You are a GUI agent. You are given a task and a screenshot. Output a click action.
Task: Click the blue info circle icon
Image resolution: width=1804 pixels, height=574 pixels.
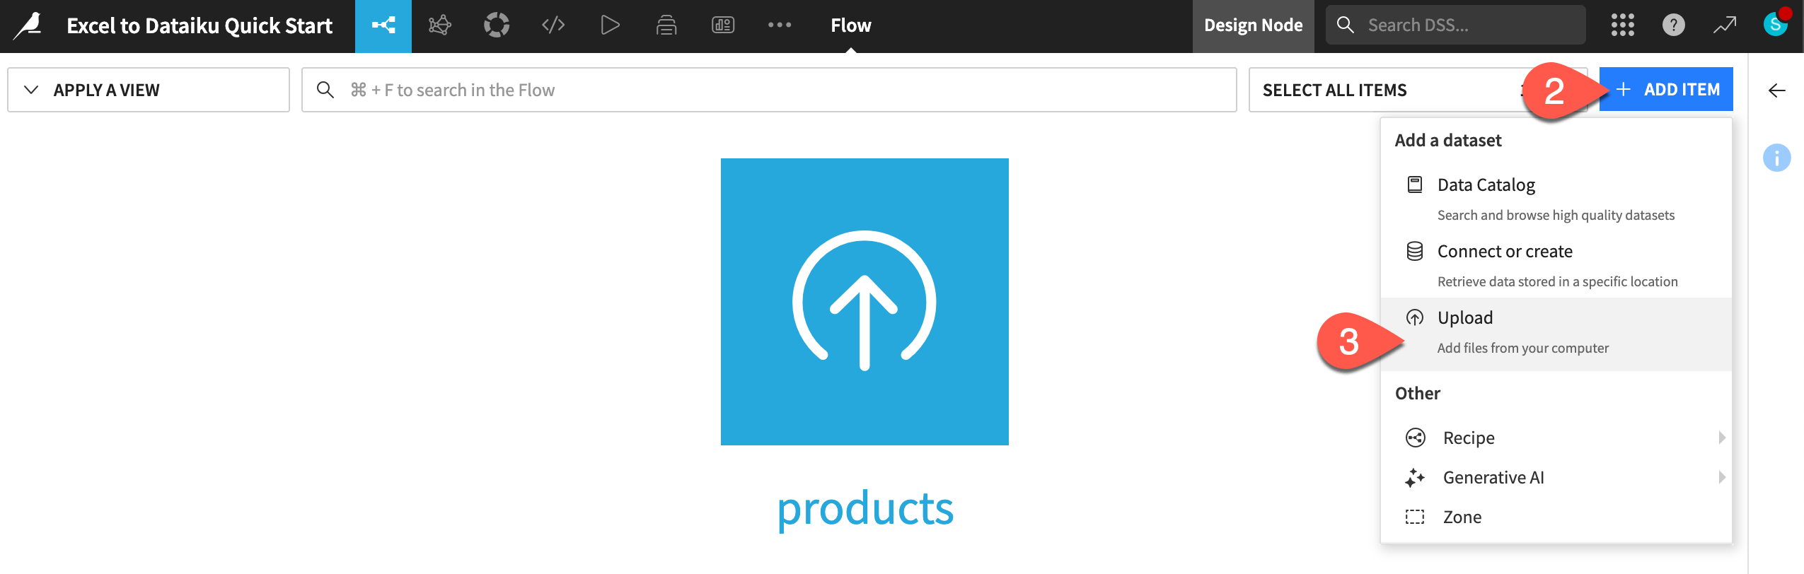tap(1777, 158)
